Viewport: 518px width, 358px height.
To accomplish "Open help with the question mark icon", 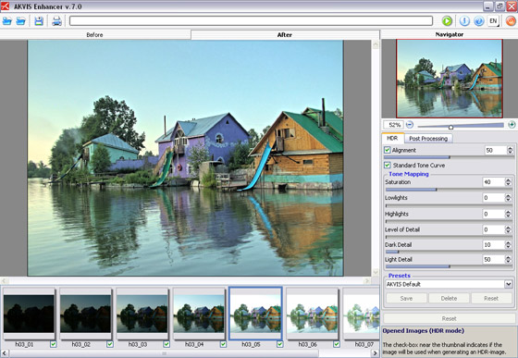I will [x=479, y=21].
